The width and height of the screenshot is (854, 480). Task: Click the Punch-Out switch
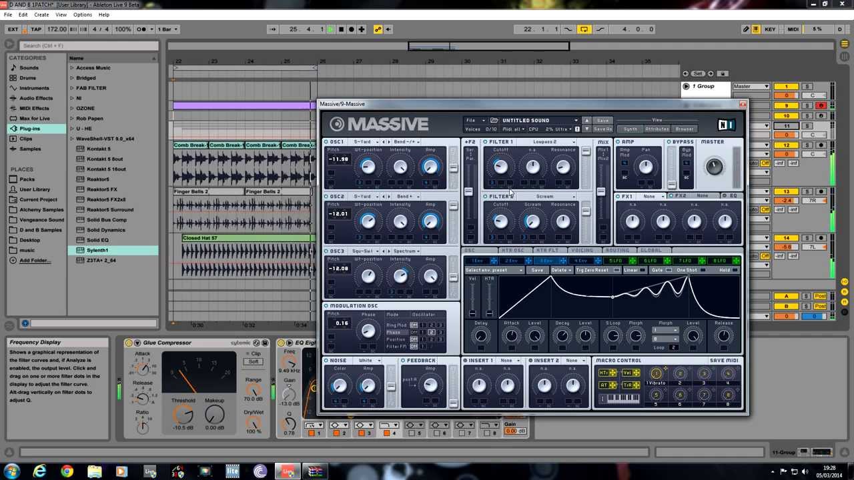[600, 29]
